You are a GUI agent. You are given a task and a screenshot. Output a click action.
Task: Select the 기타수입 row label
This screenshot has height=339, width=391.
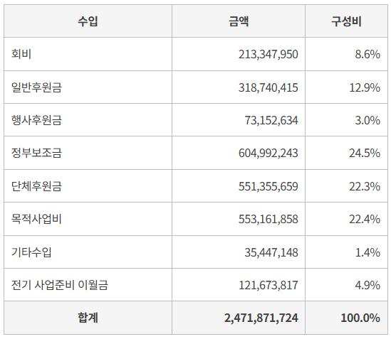click(31, 252)
